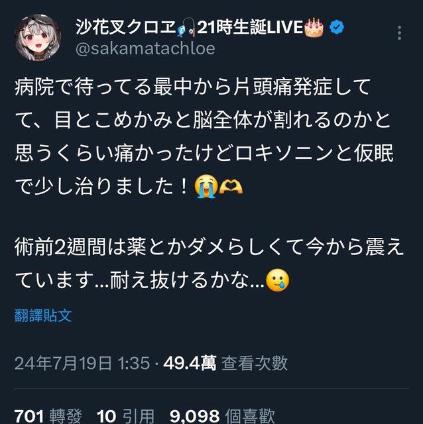Click the second paragraph starting 術前2週間
Image resolution: width=423 pixels, height=424 pixels.
coord(209,264)
